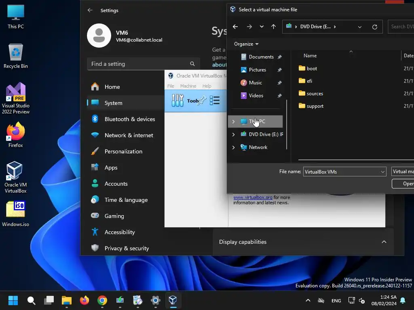Image resolution: width=414 pixels, height=310 pixels.
Task: Launch Visual Studio 2022 Preview shortcut
Action: (16, 98)
